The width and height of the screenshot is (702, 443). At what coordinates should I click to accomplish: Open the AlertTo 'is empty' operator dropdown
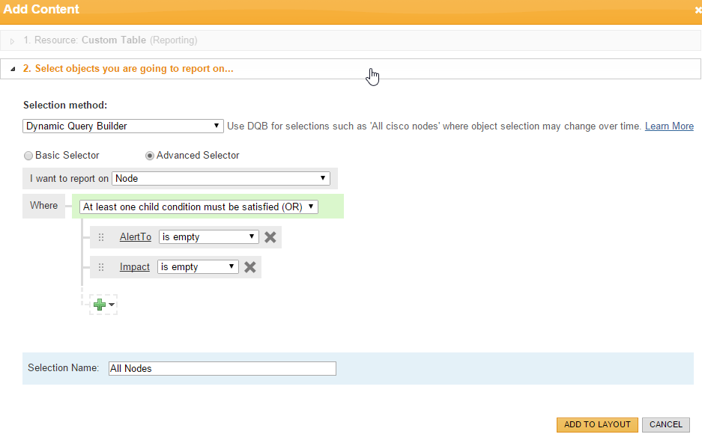point(208,237)
